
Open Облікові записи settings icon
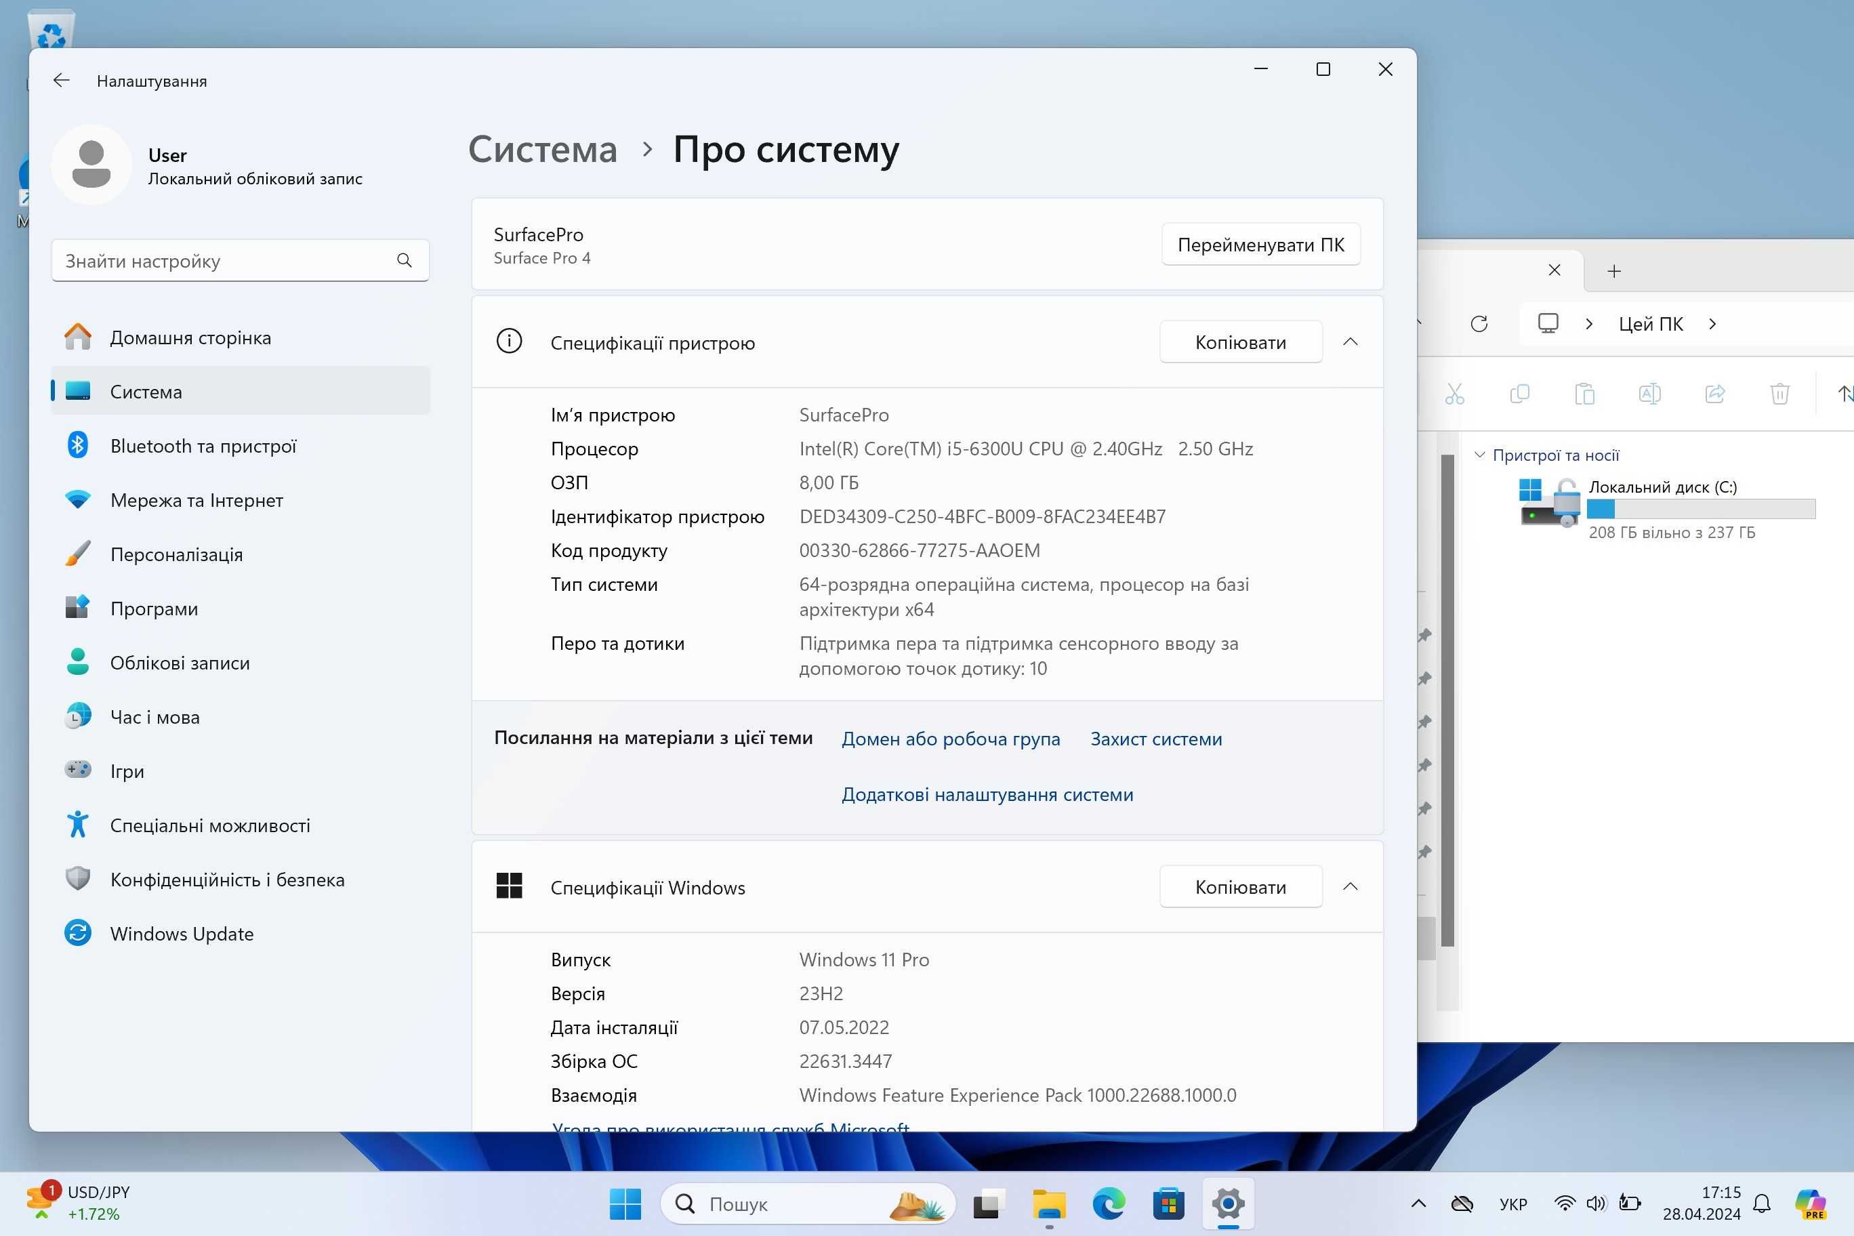[77, 662]
